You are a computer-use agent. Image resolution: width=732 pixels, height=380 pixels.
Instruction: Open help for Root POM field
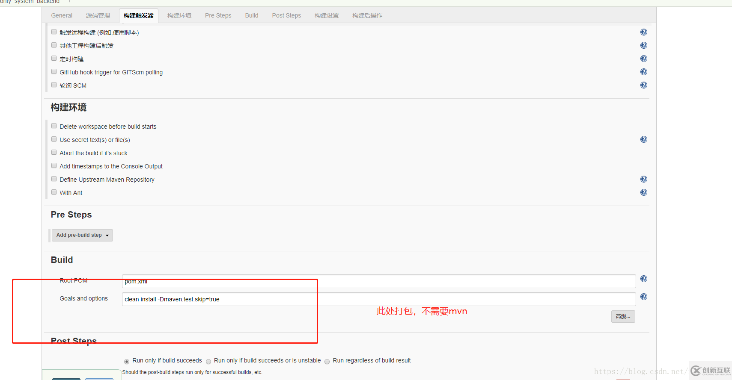(x=643, y=279)
